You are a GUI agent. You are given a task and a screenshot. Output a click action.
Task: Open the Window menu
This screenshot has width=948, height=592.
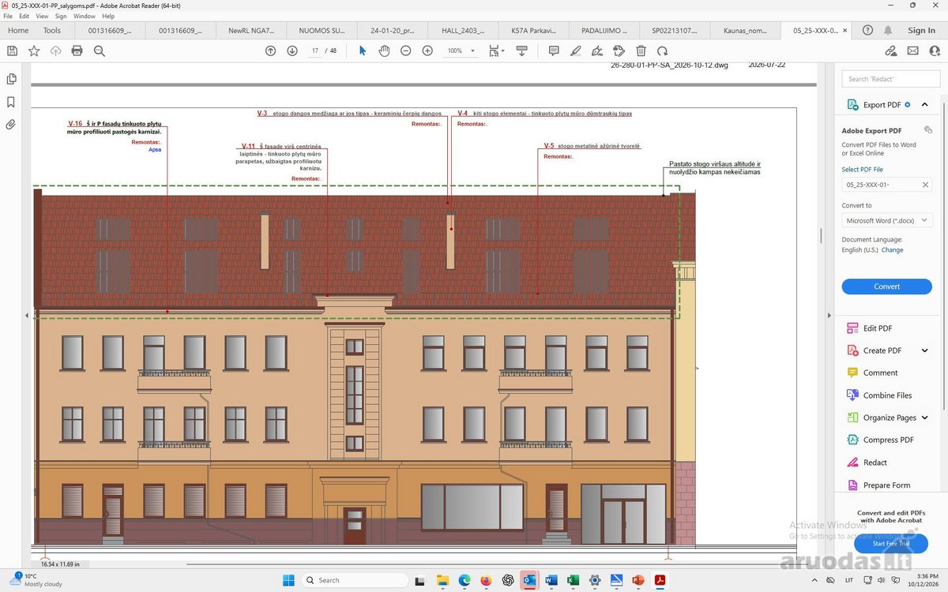(85, 16)
